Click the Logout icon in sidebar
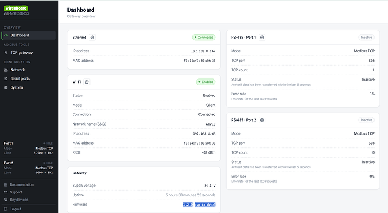This screenshot has width=388, height=213. pyautogui.click(x=6, y=209)
